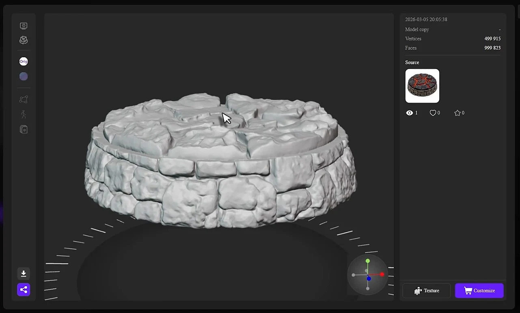
Task: Download the 3D model
Action: point(24,274)
